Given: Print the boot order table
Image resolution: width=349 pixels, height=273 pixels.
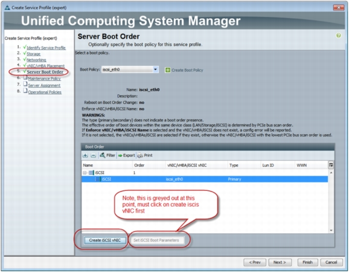Looking at the screenshot, I should pos(145,155).
